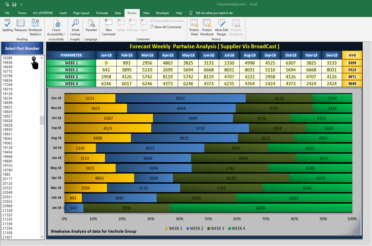Save the workbook from quick access toolbar
This screenshot has width=372, height=246.
(14, 4)
